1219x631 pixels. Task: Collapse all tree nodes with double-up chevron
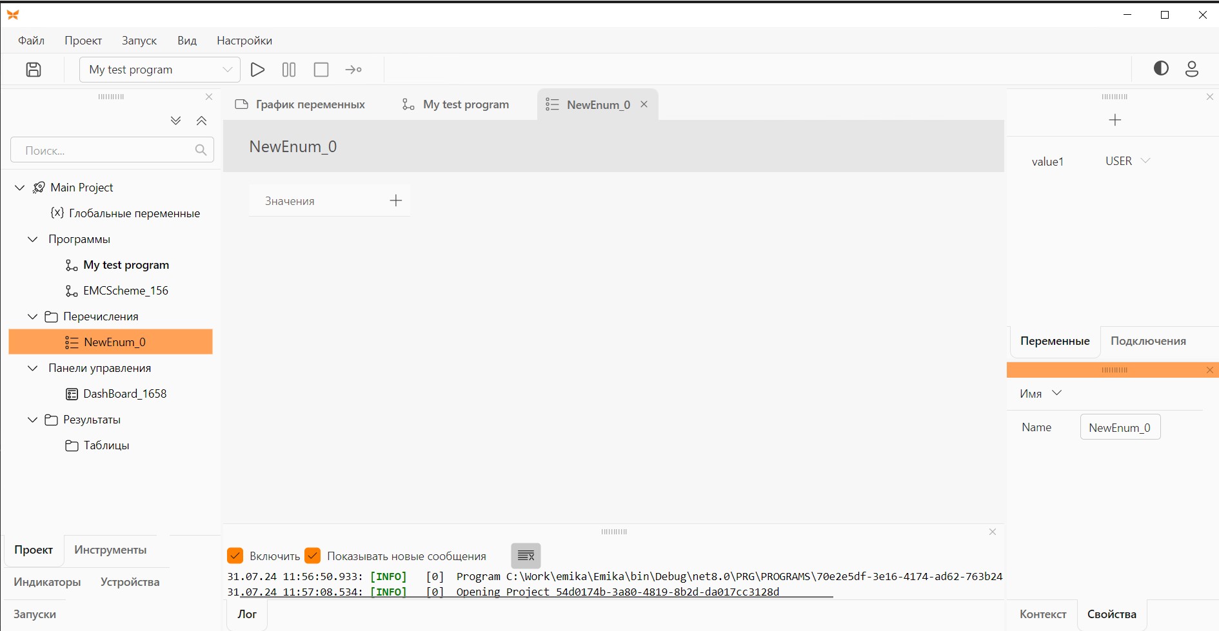coord(201,121)
